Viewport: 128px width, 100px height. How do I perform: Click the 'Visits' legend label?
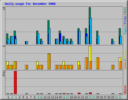coord(125,54)
